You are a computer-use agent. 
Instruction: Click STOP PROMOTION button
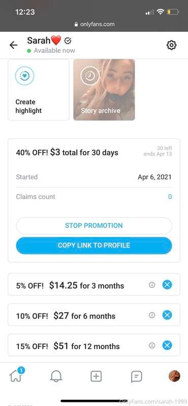(94, 225)
